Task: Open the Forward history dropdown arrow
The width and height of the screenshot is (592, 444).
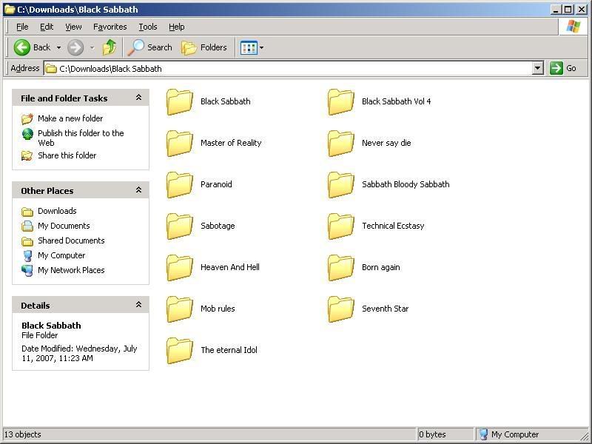Action: click(92, 47)
